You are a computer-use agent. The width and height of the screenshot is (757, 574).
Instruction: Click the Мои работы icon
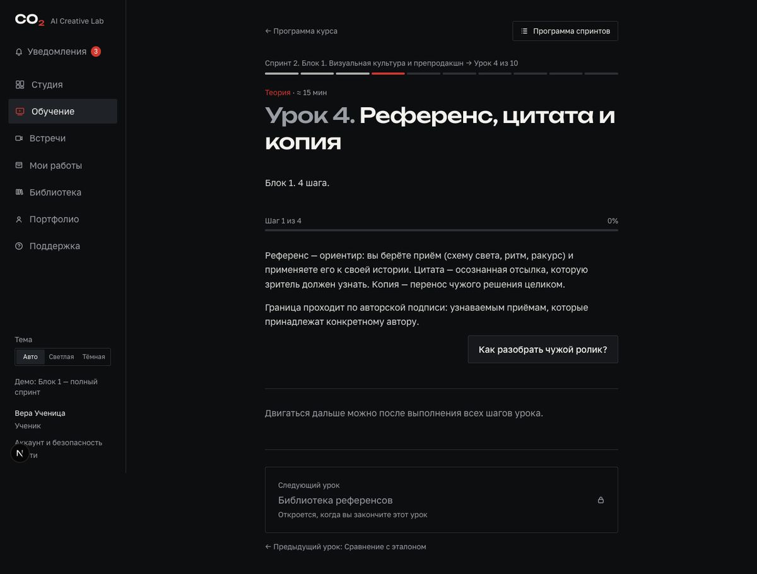click(x=19, y=165)
